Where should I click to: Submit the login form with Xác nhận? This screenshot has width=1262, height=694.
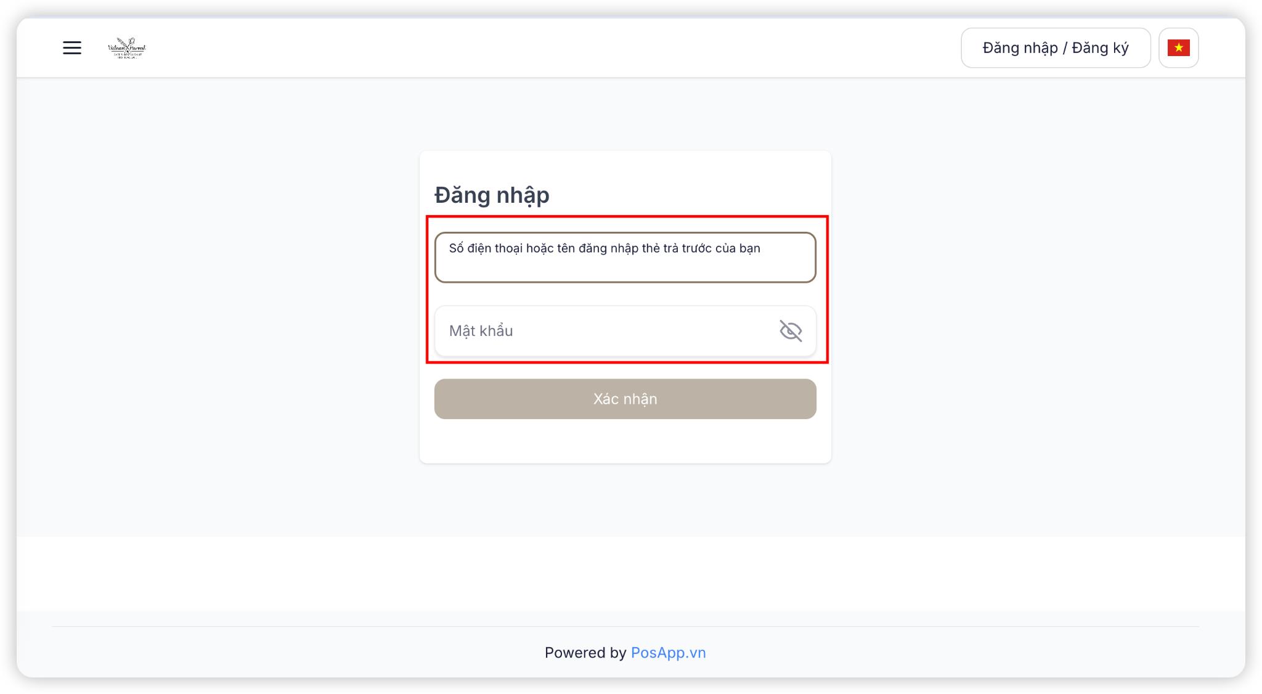click(x=625, y=399)
